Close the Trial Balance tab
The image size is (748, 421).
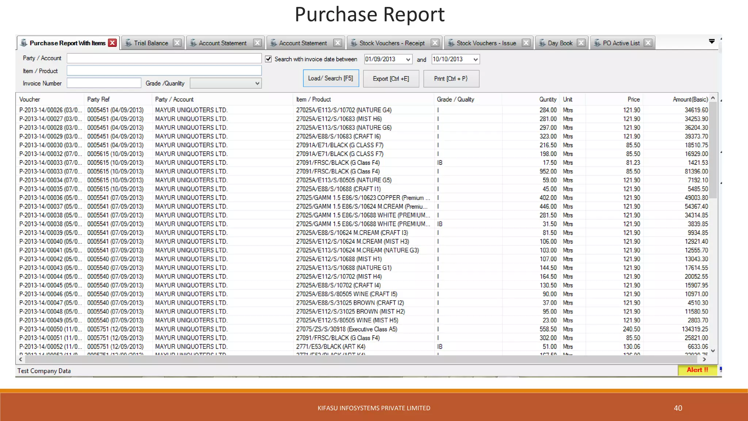coord(177,43)
